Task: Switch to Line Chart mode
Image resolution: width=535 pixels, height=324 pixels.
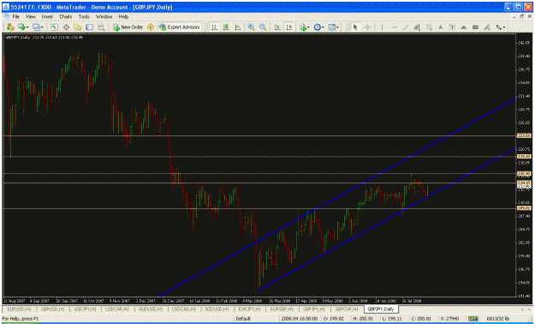Action: [238, 27]
